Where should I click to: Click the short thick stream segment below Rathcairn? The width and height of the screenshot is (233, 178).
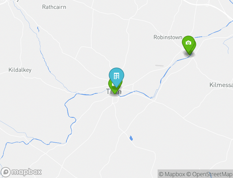click(38, 29)
